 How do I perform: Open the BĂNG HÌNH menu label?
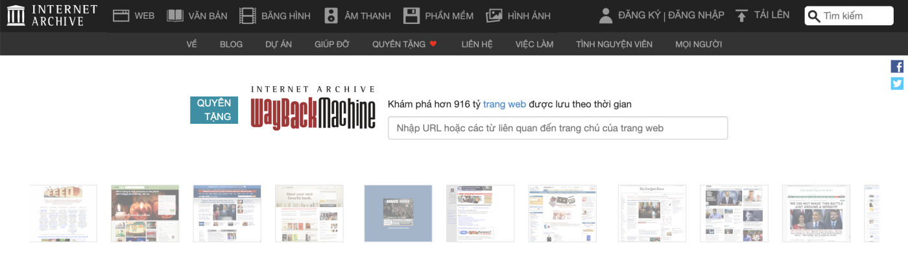point(286,16)
